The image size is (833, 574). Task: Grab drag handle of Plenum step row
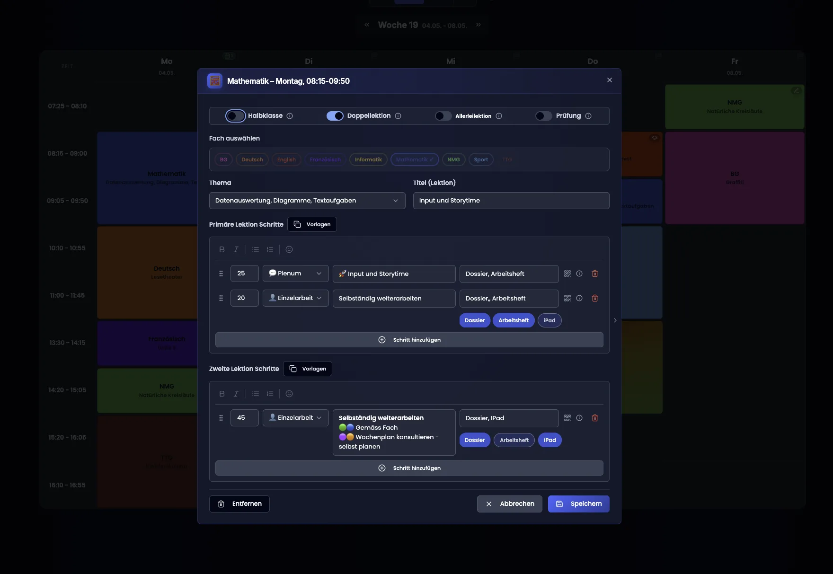[x=221, y=274]
